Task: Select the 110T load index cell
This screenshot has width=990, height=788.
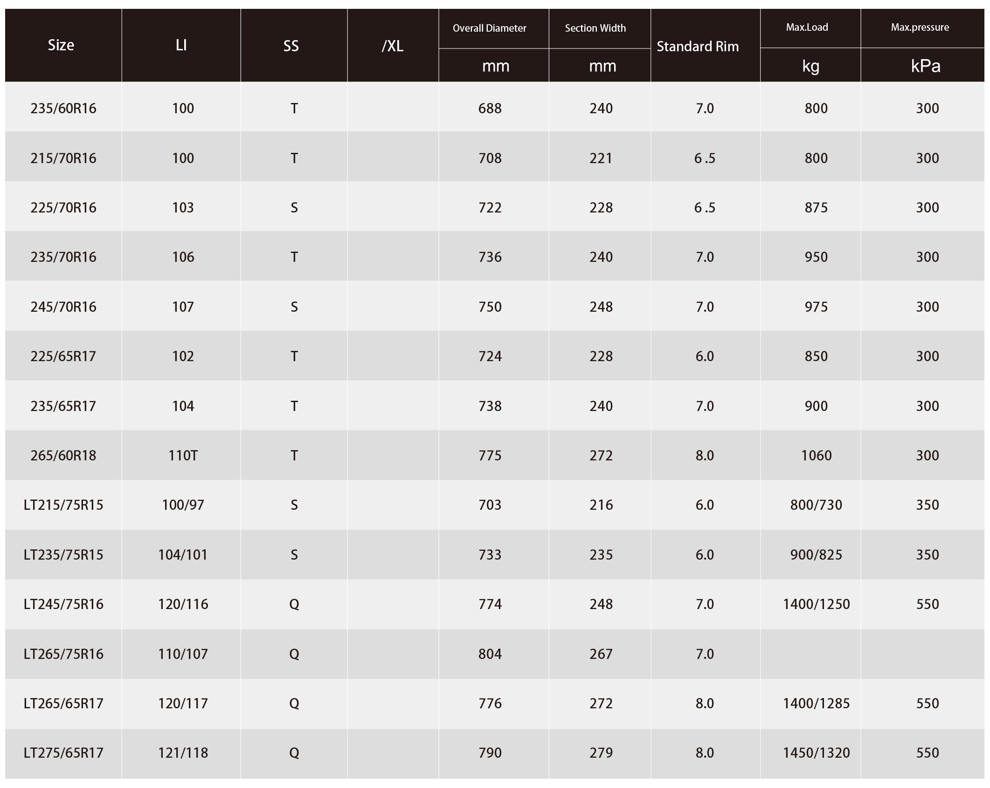Action: point(183,455)
